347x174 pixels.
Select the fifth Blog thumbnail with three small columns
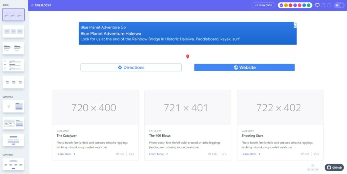pos(14,82)
